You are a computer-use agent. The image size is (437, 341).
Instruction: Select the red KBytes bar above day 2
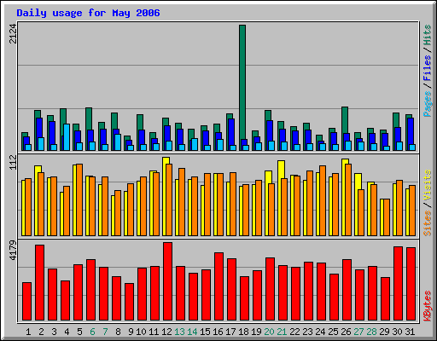coord(39,283)
